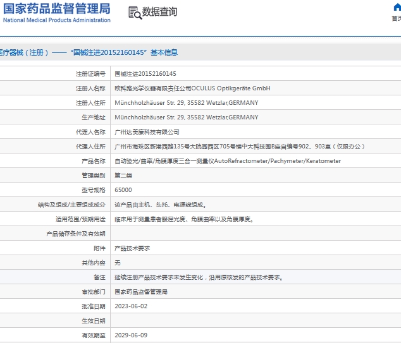Click the agent address value starting 广州市海珠区
The image size is (401, 343).
(240, 147)
